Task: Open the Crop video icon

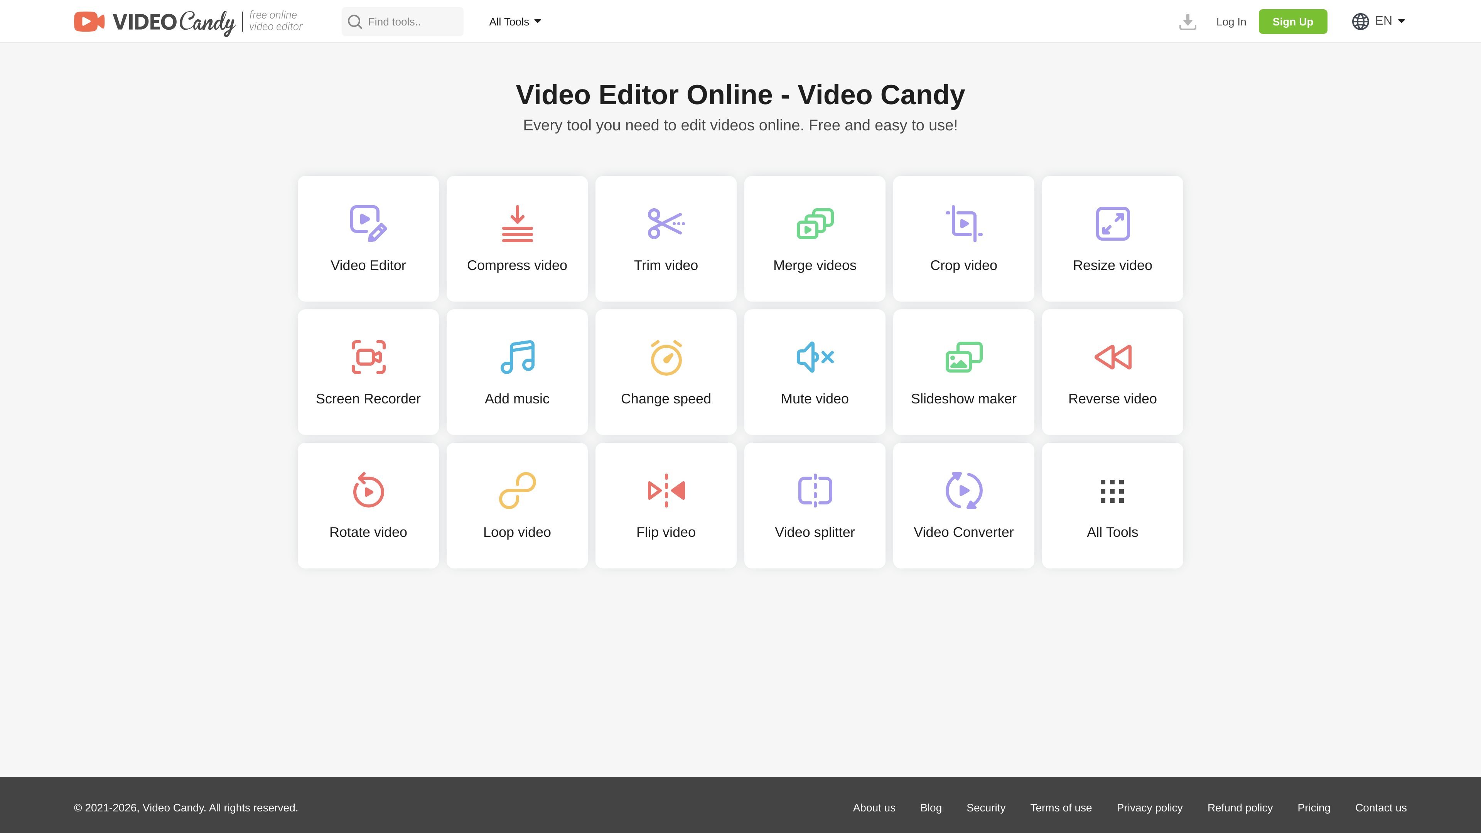Action: pyautogui.click(x=963, y=224)
